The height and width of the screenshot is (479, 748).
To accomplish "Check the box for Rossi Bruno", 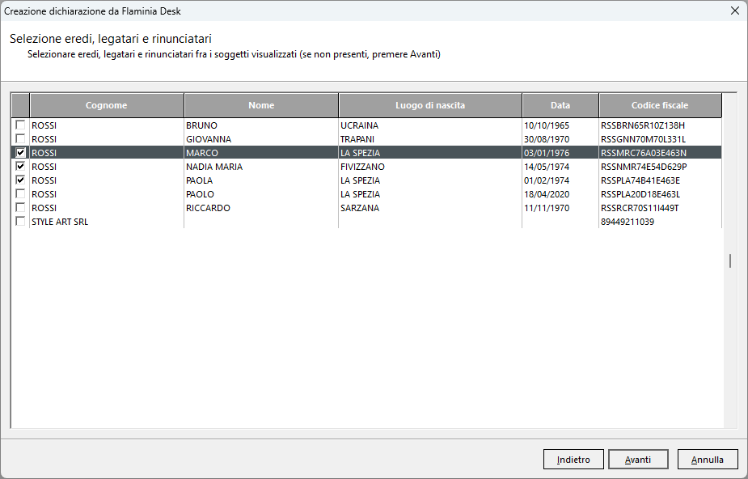I will click(20, 125).
